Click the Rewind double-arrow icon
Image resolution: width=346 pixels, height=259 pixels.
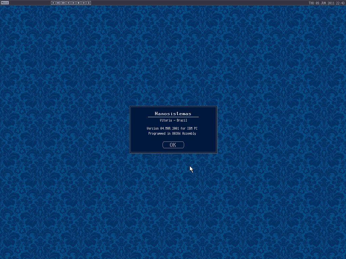tap(58, 3)
